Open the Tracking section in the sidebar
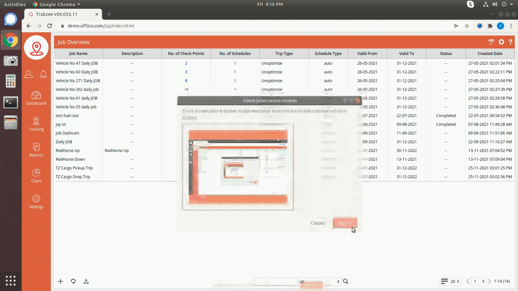 click(x=36, y=124)
